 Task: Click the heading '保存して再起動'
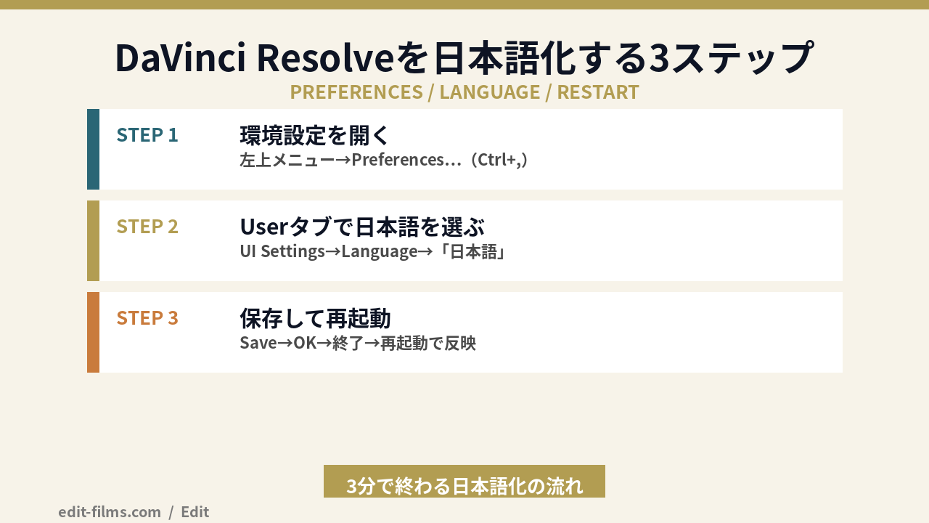[x=316, y=318]
